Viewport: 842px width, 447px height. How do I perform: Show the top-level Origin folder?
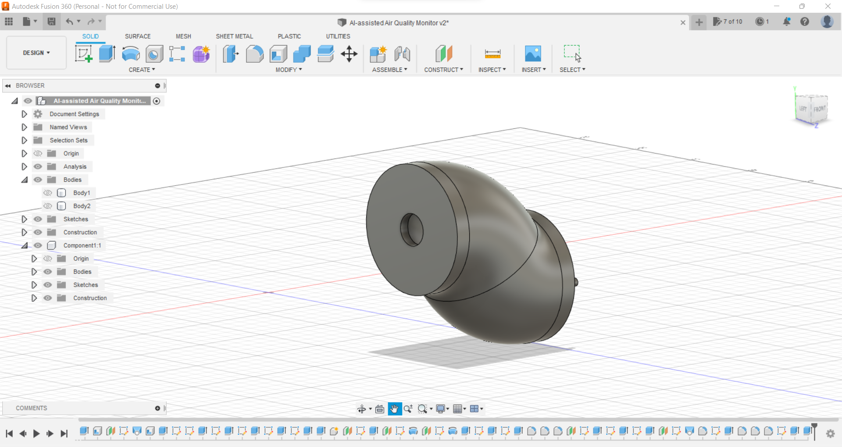[38, 153]
